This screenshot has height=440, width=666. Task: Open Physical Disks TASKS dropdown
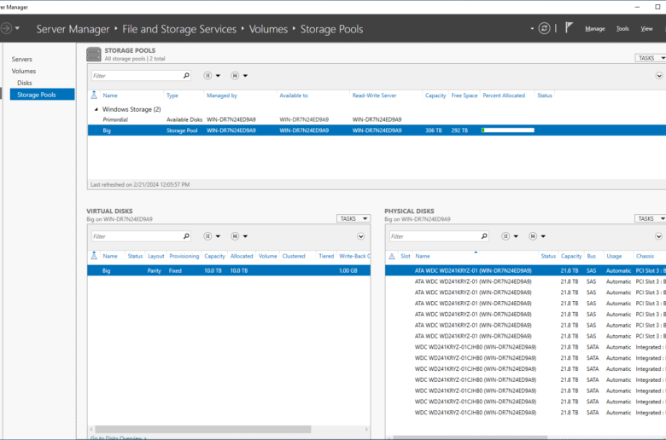650,218
